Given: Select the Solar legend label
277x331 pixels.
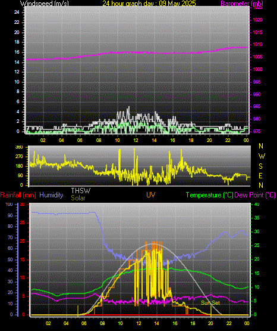Looking at the screenshot, I should click(x=78, y=198).
